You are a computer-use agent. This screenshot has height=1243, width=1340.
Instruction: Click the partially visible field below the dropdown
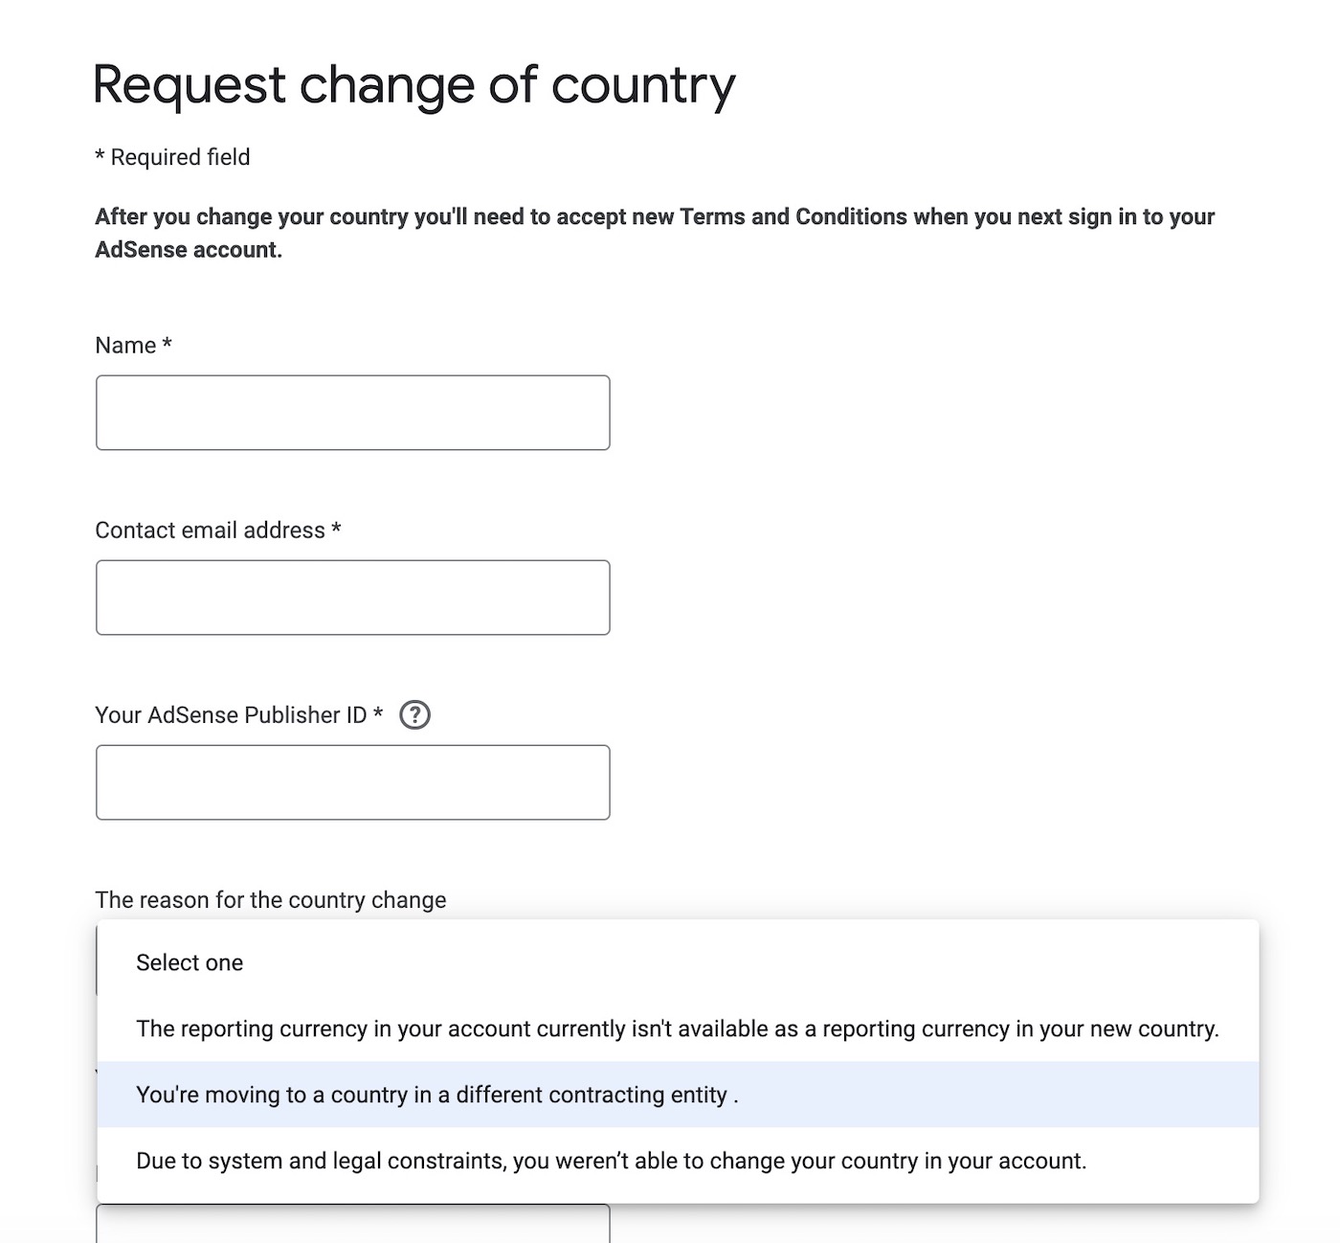(352, 1224)
